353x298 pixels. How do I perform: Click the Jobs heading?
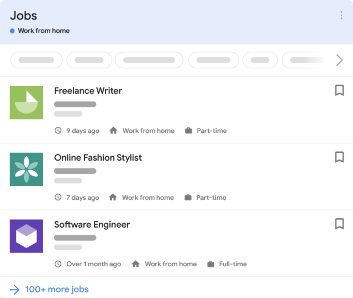tap(24, 16)
